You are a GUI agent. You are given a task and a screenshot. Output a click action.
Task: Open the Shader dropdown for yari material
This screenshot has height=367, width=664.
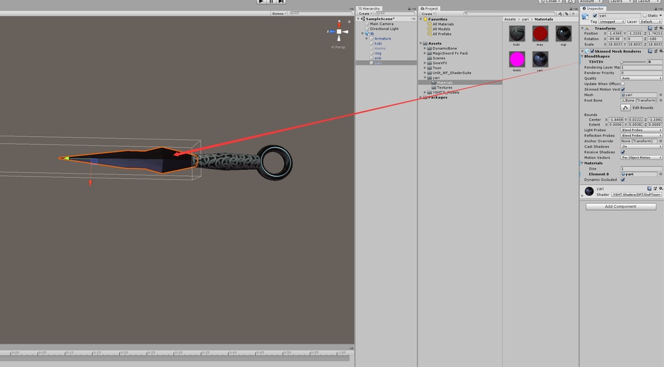click(x=637, y=195)
